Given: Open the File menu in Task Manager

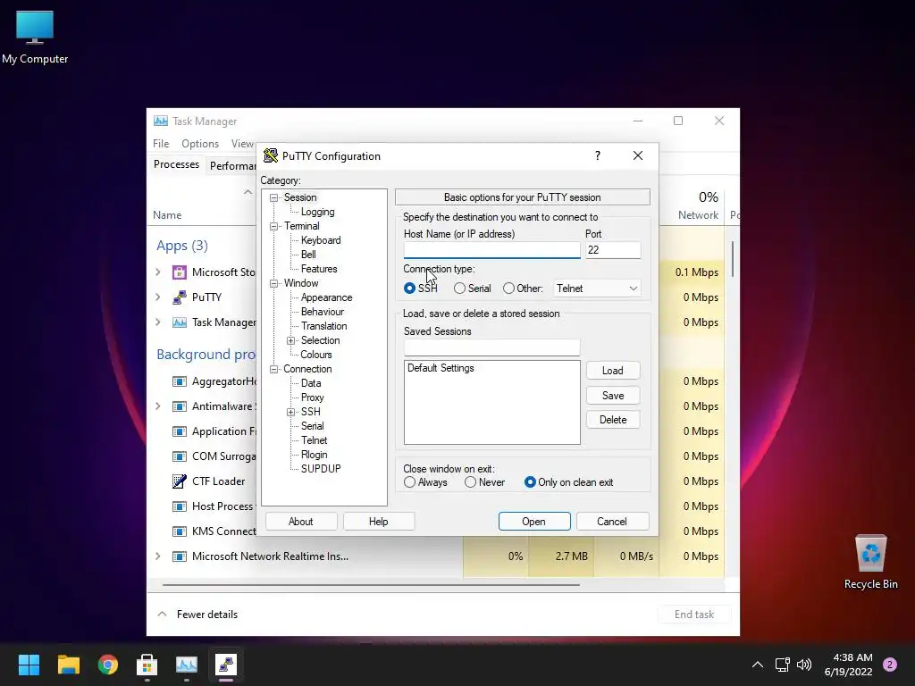Looking at the screenshot, I should point(161,144).
